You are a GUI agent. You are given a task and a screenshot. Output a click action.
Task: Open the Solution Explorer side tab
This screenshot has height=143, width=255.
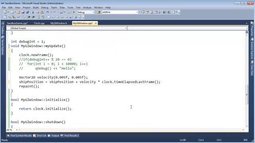pos(252,48)
